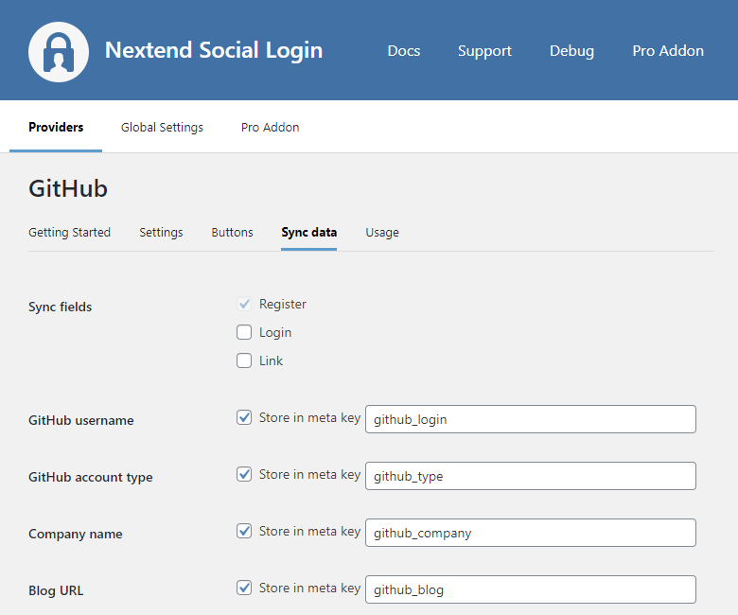Go to the Debug header link
Image resolution: width=738 pixels, height=615 pixels.
(x=571, y=51)
